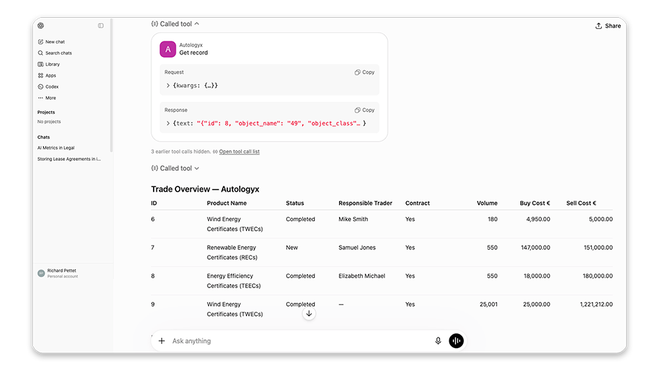The width and height of the screenshot is (657, 371).
Task: Click the New status in row 7
Action: (x=292, y=248)
